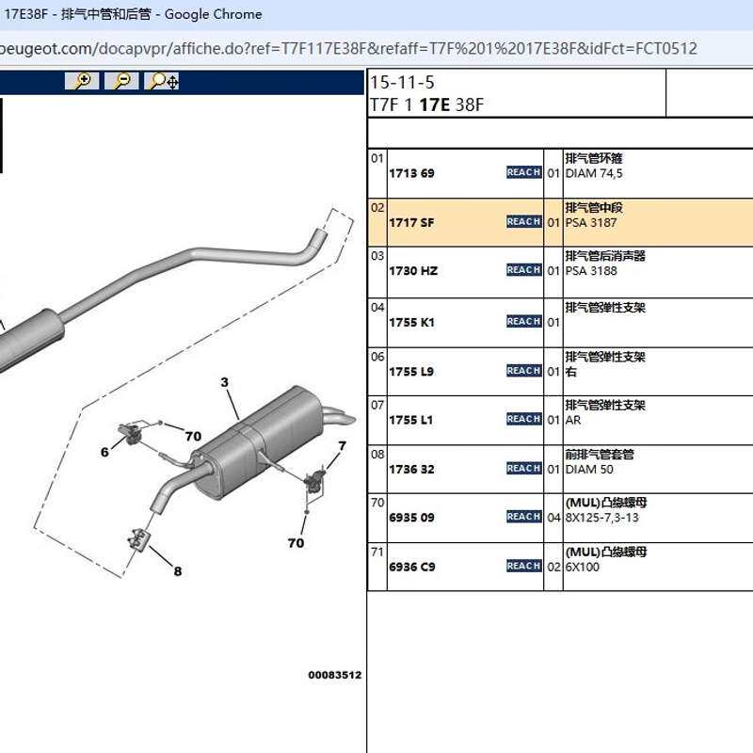The width and height of the screenshot is (753, 753).
Task: Open REACH info for 1736 32
Action: point(524,468)
